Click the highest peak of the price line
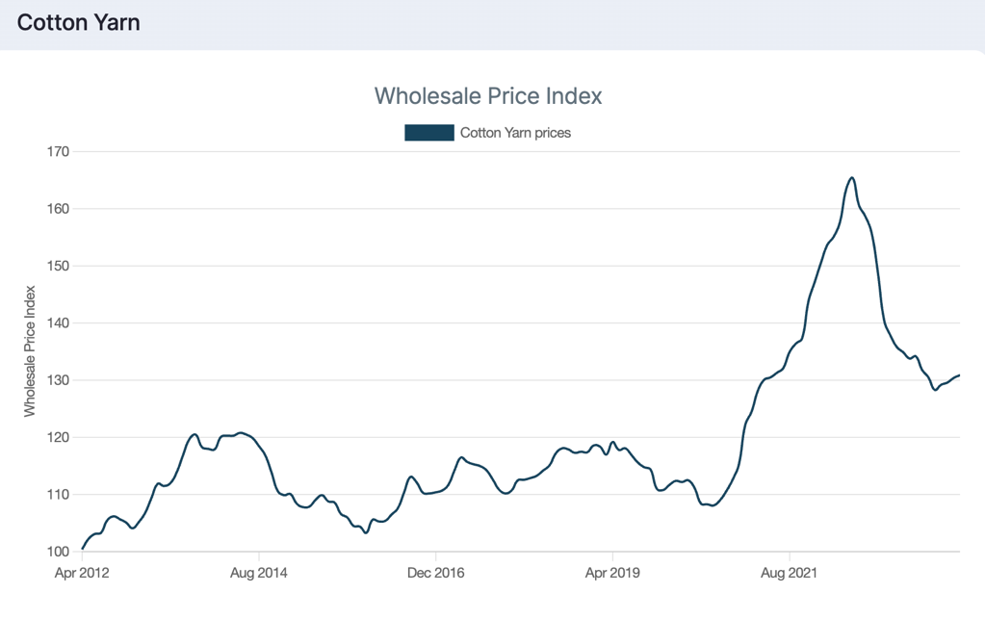Screen dimensions: 985x619 (x=852, y=177)
